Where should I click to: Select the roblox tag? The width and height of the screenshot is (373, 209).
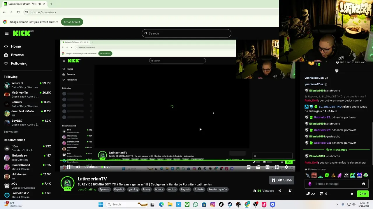[x=172, y=189]
